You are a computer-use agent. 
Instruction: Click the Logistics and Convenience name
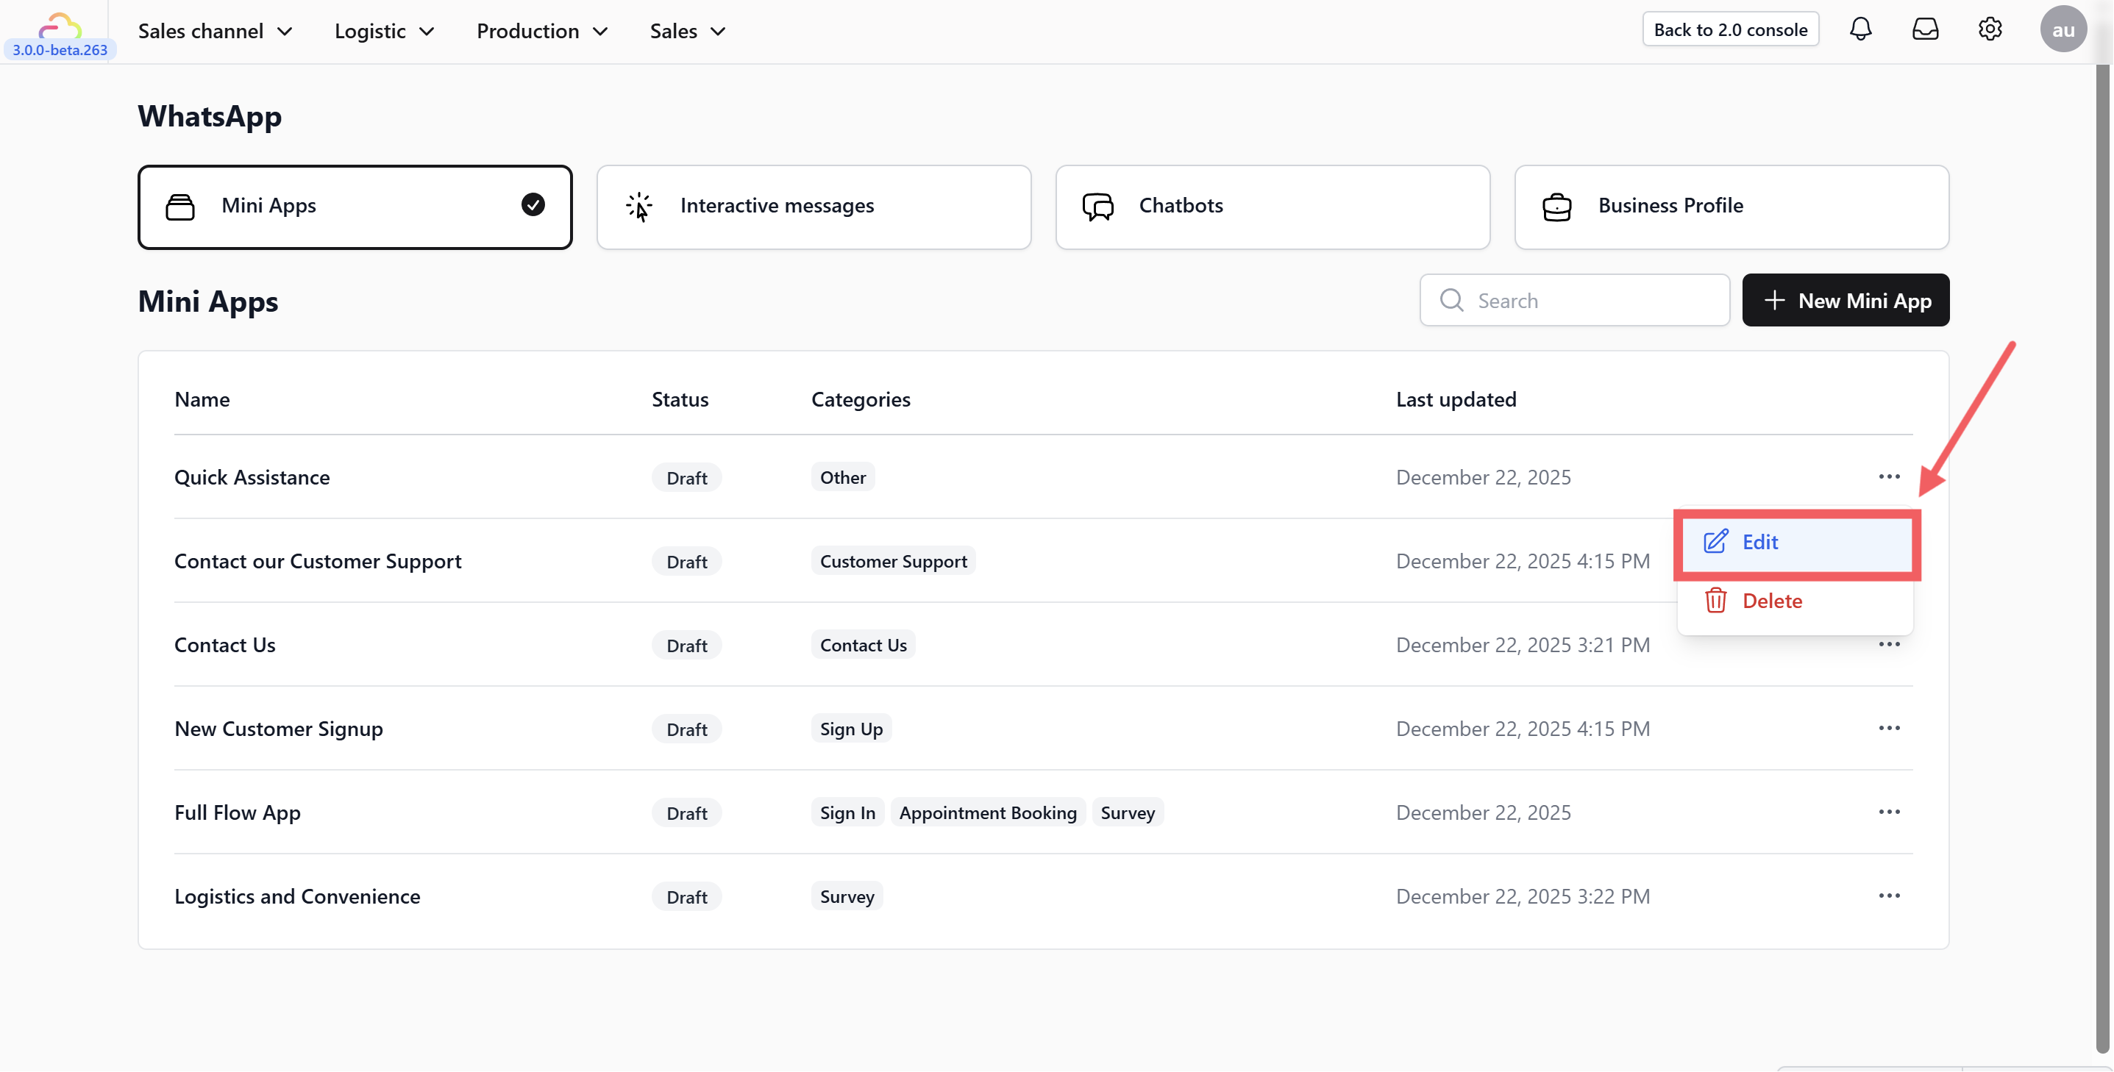pos(297,896)
